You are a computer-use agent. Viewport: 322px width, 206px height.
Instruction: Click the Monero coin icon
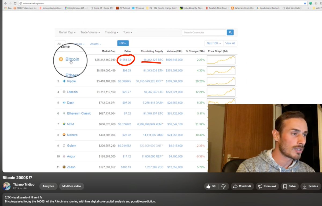64,135
